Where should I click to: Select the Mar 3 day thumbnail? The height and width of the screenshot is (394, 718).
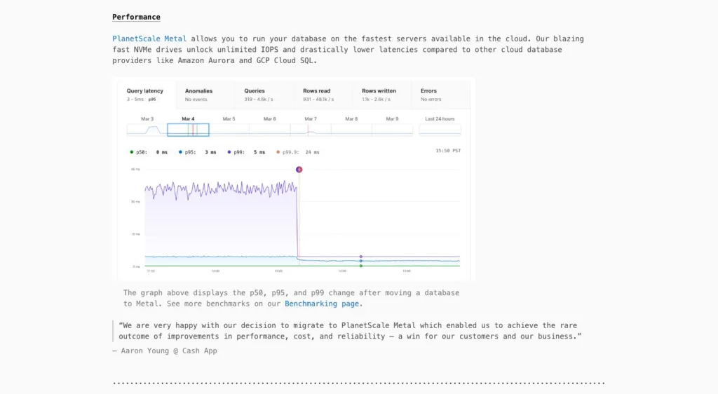(147, 130)
